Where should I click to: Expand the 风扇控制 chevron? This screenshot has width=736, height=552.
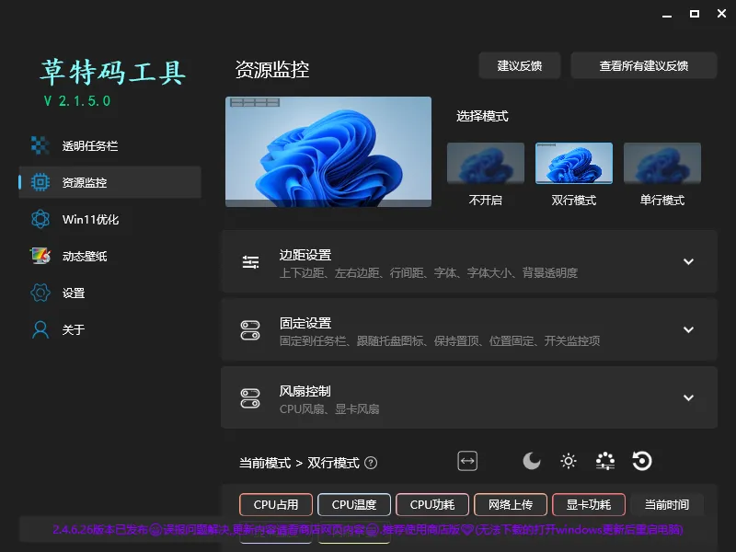point(688,398)
